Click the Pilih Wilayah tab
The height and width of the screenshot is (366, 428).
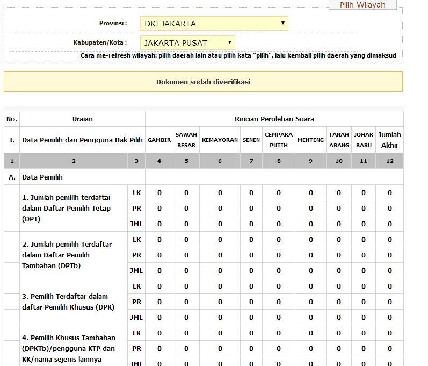click(362, 5)
